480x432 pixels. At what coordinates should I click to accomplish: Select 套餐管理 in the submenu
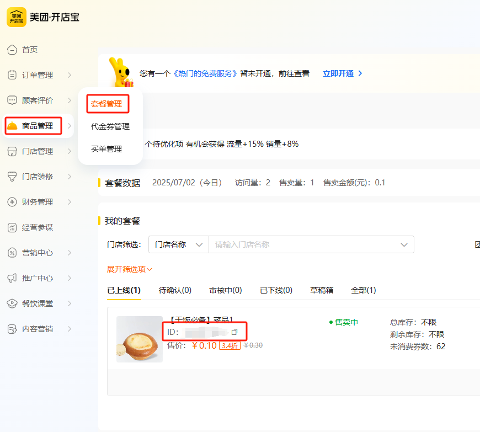[106, 104]
